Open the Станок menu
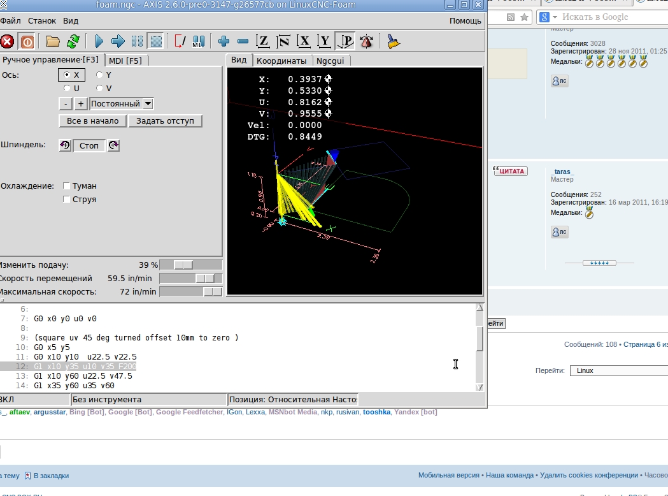Viewport: 668px width, 496px height. click(41, 20)
